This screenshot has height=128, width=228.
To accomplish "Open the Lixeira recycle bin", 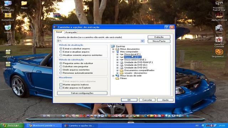I will 8,29.
